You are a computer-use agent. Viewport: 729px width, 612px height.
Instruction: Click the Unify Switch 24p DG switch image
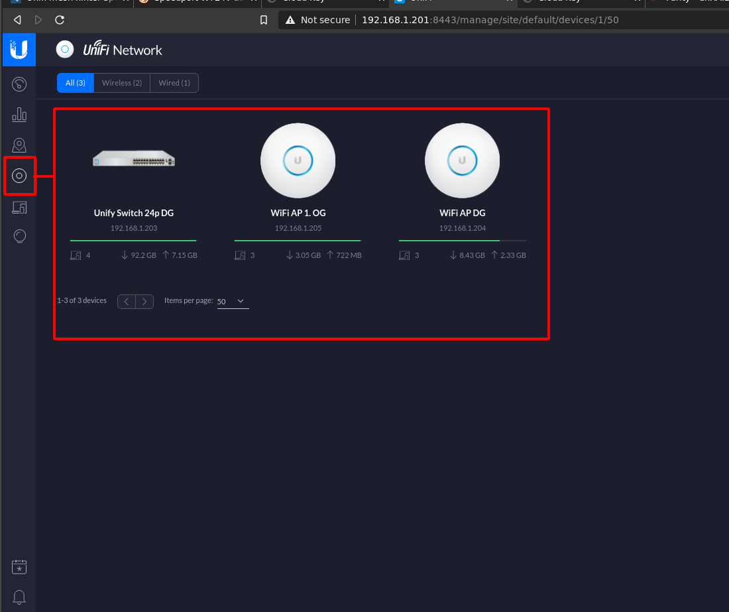point(134,159)
